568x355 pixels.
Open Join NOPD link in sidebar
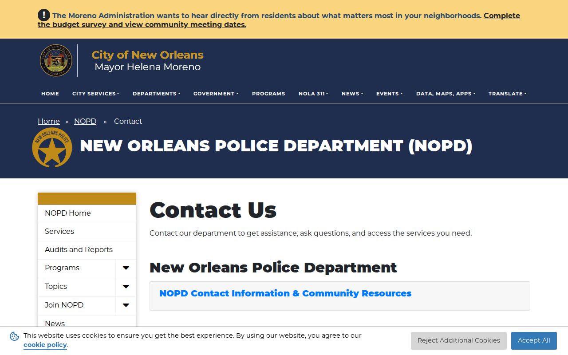coord(76,305)
